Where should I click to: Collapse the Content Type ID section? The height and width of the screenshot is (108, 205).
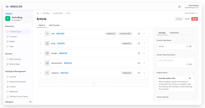point(194,97)
